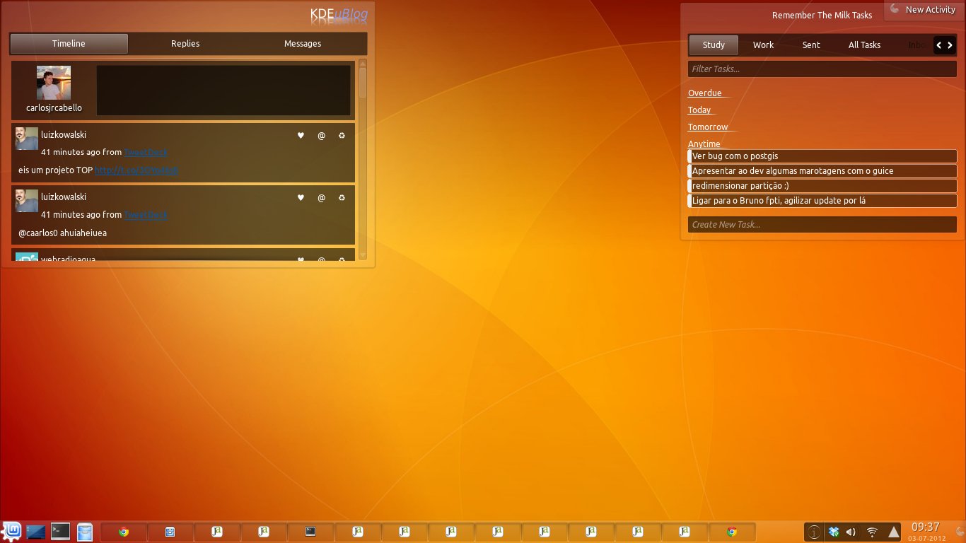Viewport: 966px width, 543px height.
Task: Select the task "redimensionar partição :)"
Action: (x=822, y=186)
